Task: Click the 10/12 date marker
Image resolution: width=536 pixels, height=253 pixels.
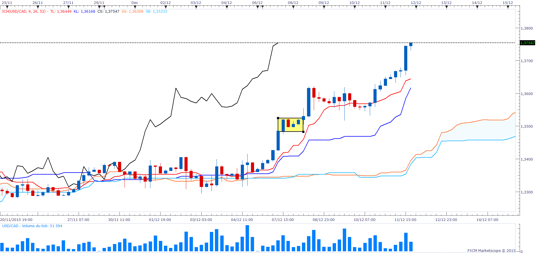Action: click(355, 3)
